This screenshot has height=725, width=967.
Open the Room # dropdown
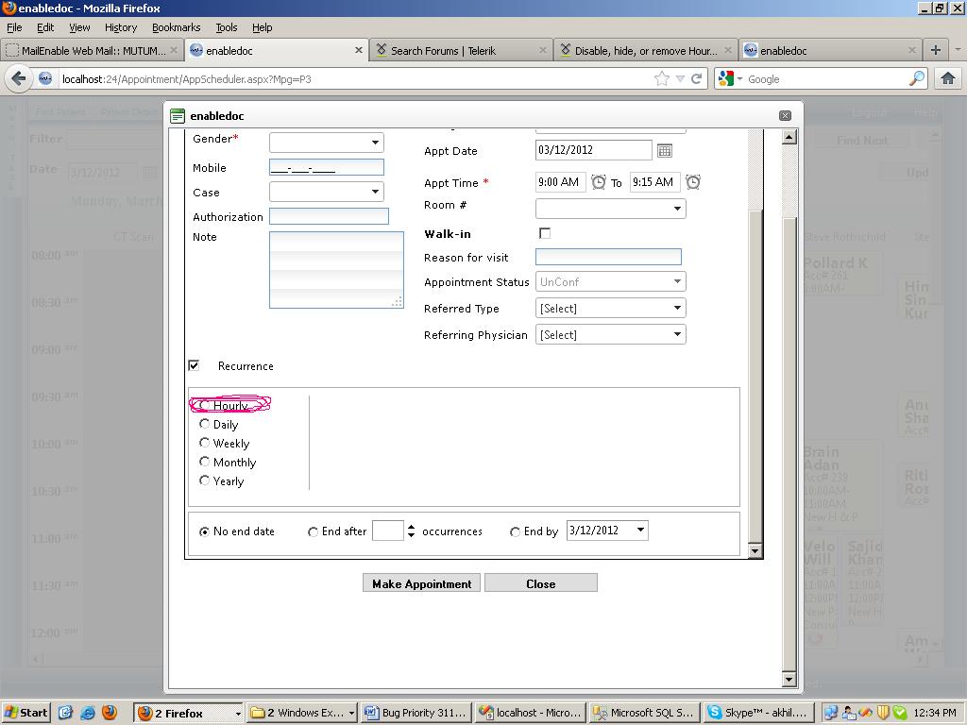coord(611,209)
